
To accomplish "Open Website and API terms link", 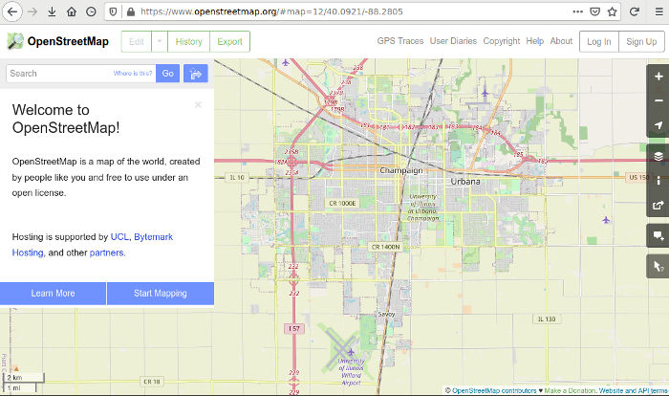I will click(x=633, y=390).
